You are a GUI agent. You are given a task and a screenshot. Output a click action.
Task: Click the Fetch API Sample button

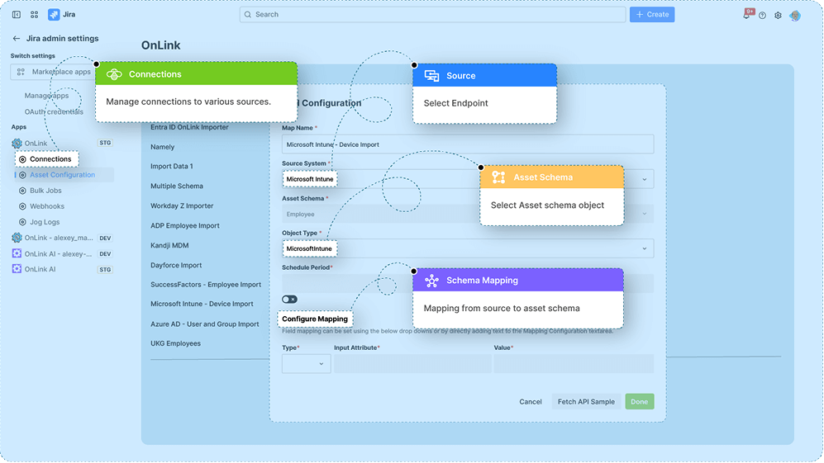click(586, 402)
